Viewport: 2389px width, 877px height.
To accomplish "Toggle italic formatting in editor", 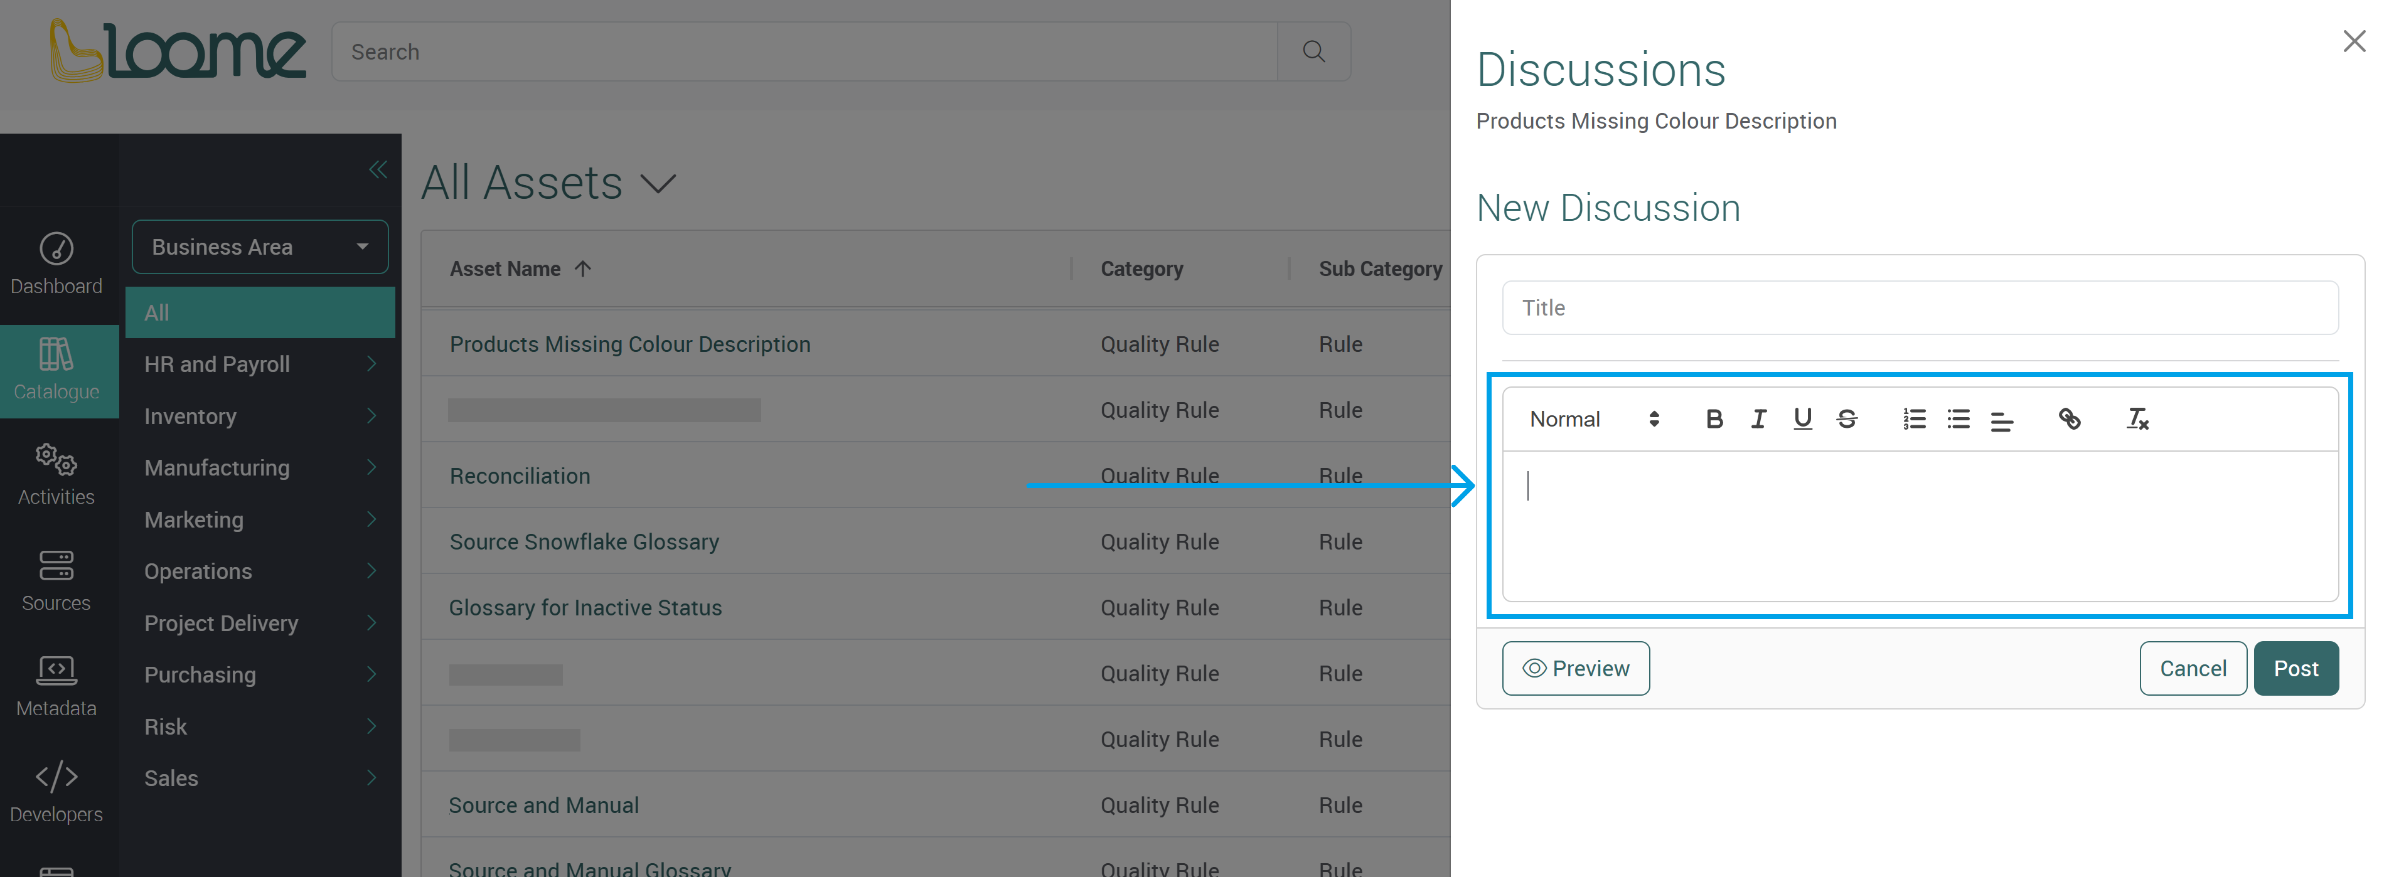I will tap(1758, 419).
